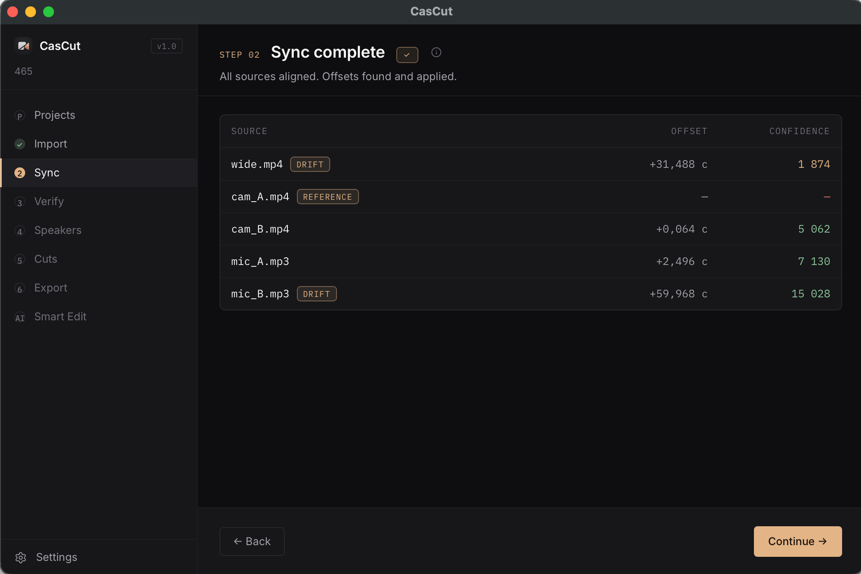861x574 pixels.
Task: Select the Sync step in sidebar
Action: [x=99, y=173]
